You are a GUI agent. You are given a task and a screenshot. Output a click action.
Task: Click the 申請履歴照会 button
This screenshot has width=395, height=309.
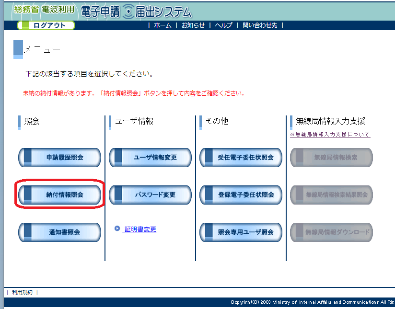pyautogui.click(x=60, y=158)
